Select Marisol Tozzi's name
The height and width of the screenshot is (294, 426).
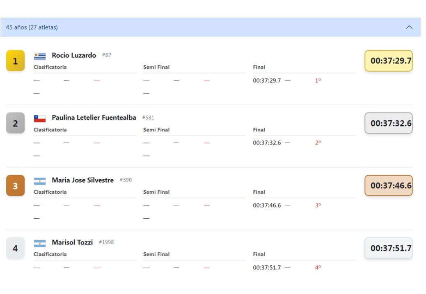point(72,242)
